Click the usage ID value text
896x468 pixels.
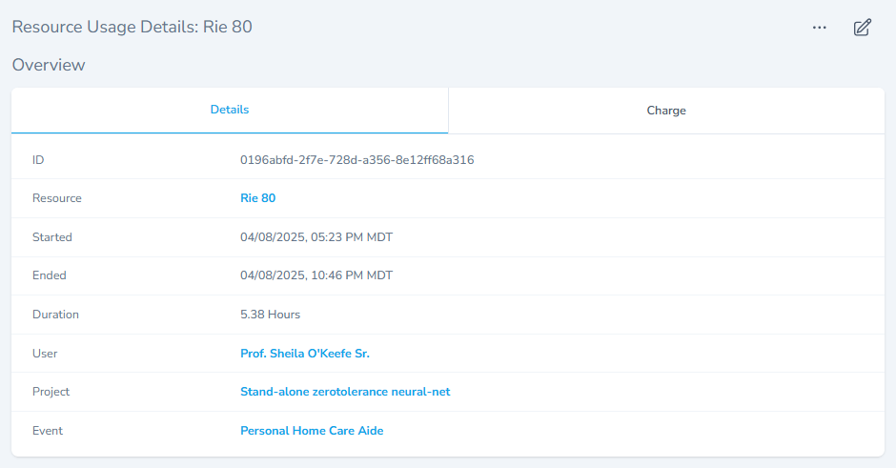356,160
